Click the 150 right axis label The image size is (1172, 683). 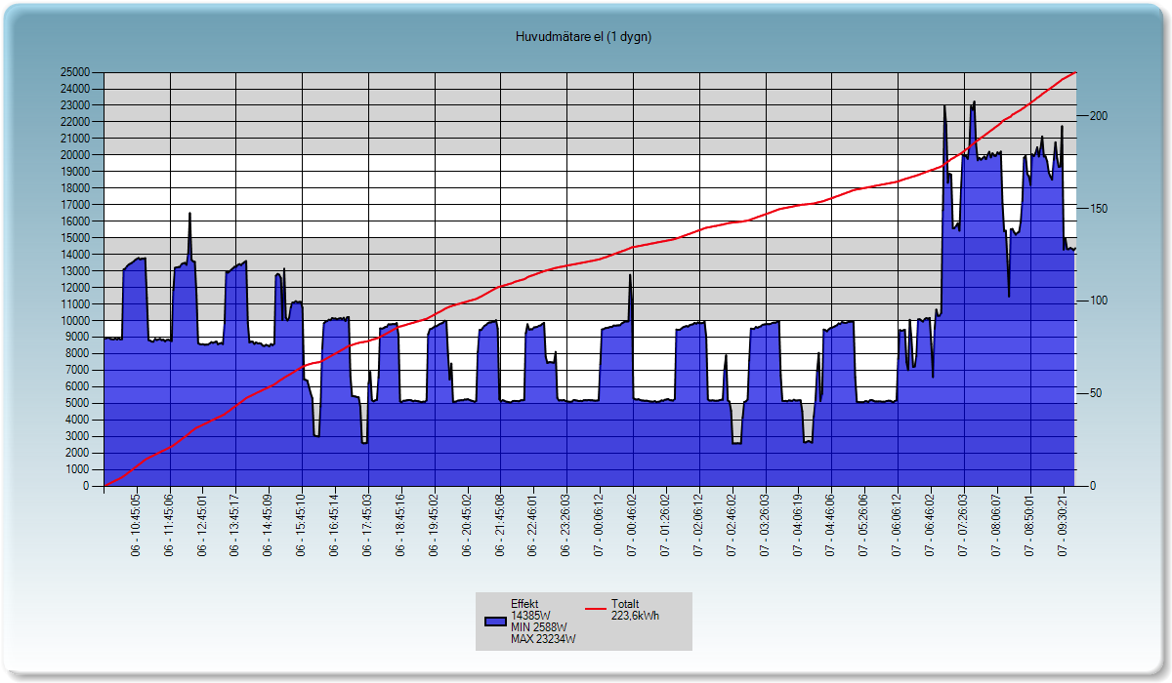[x=1098, y=209]
